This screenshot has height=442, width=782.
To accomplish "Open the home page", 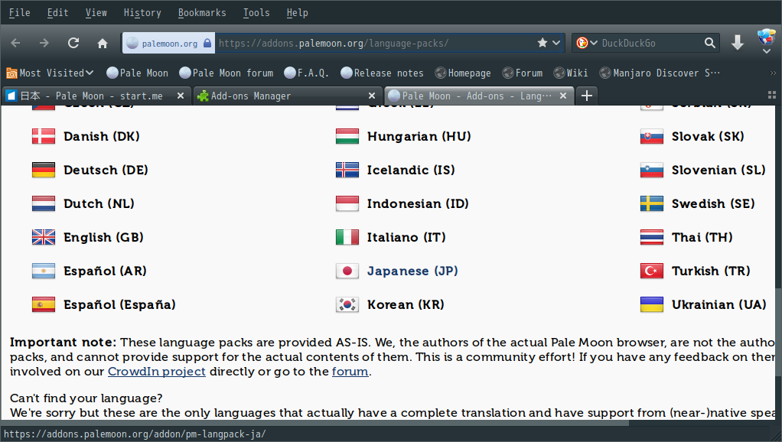I will click(x=103, y=44).
